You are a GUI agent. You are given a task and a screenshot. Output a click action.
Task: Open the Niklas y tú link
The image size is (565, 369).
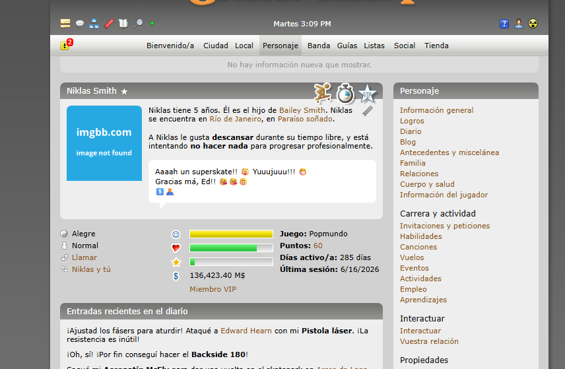[91, 269]
